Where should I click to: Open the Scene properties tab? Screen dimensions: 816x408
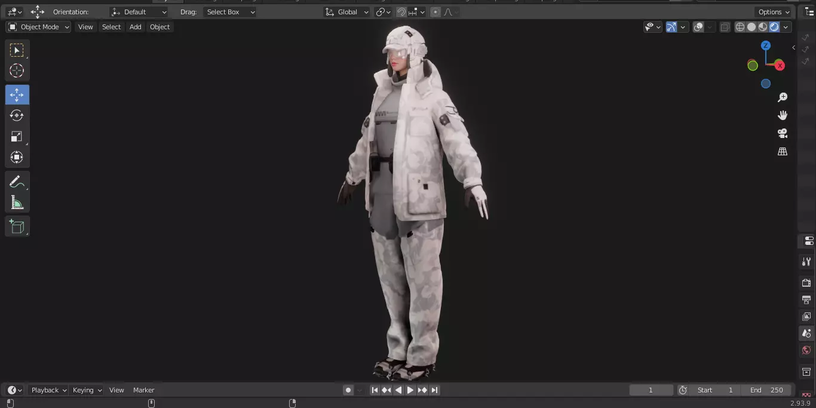806,333
